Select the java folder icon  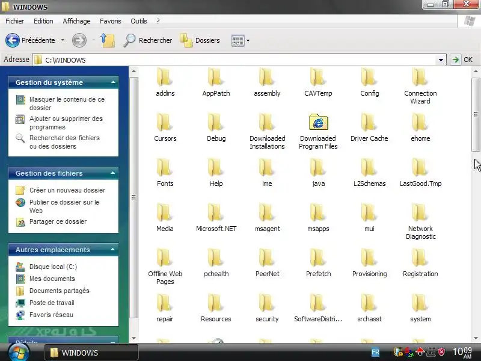318,167
